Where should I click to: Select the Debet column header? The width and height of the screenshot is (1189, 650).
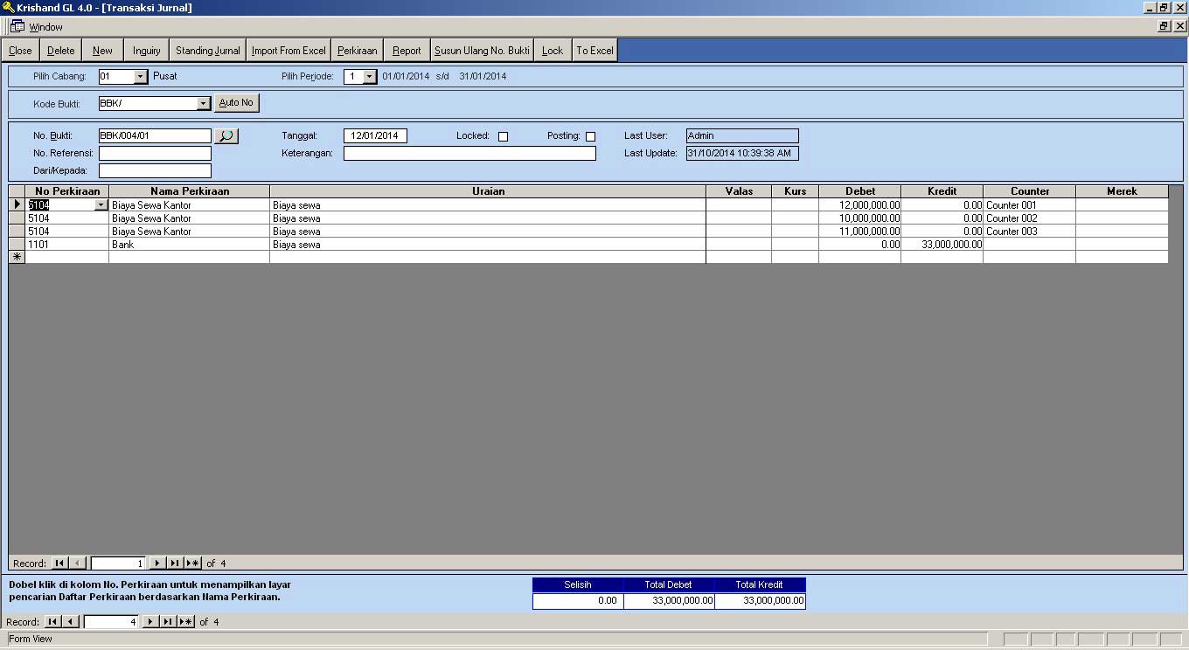click(x=860, y=191)
